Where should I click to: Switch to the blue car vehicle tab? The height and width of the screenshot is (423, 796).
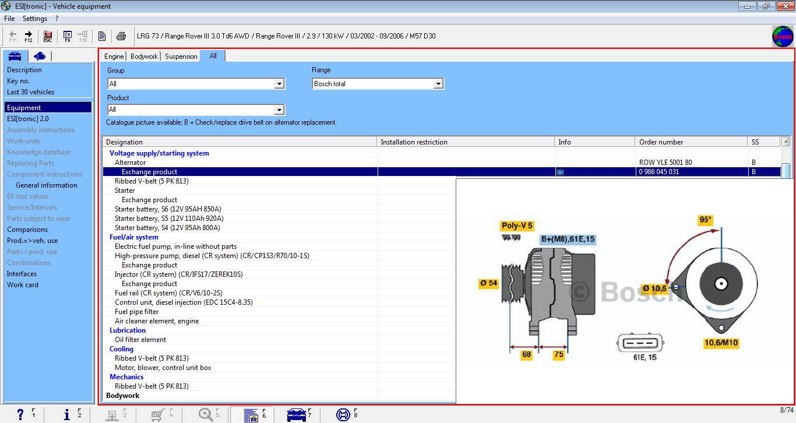click(x=15, y=56)
